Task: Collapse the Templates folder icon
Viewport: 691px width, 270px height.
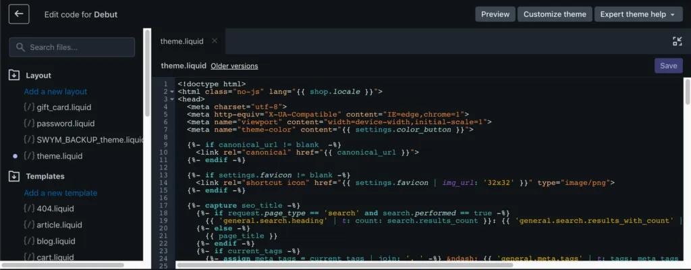Action: 13,176
